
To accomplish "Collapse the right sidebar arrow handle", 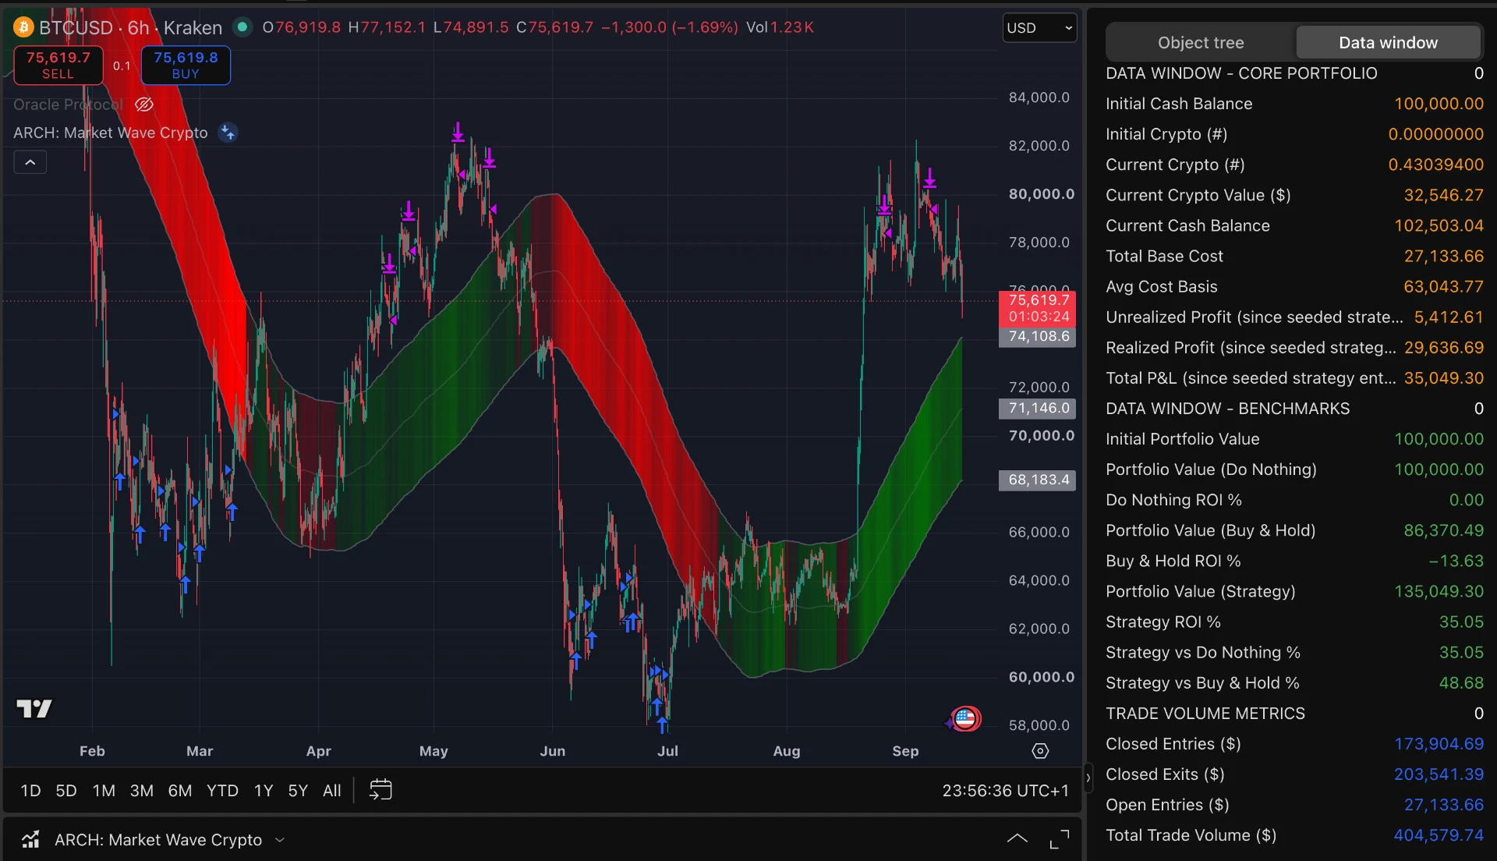I will click(1088, 778).
